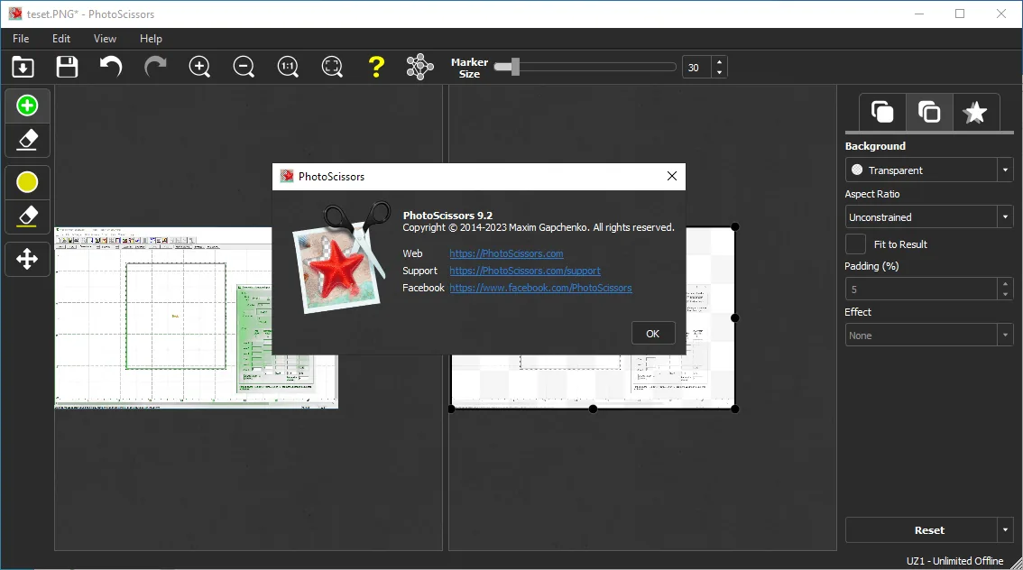Zoom to fit the image in the view
Viewport: 1023px width, 570px height.
tap(332, 67)
